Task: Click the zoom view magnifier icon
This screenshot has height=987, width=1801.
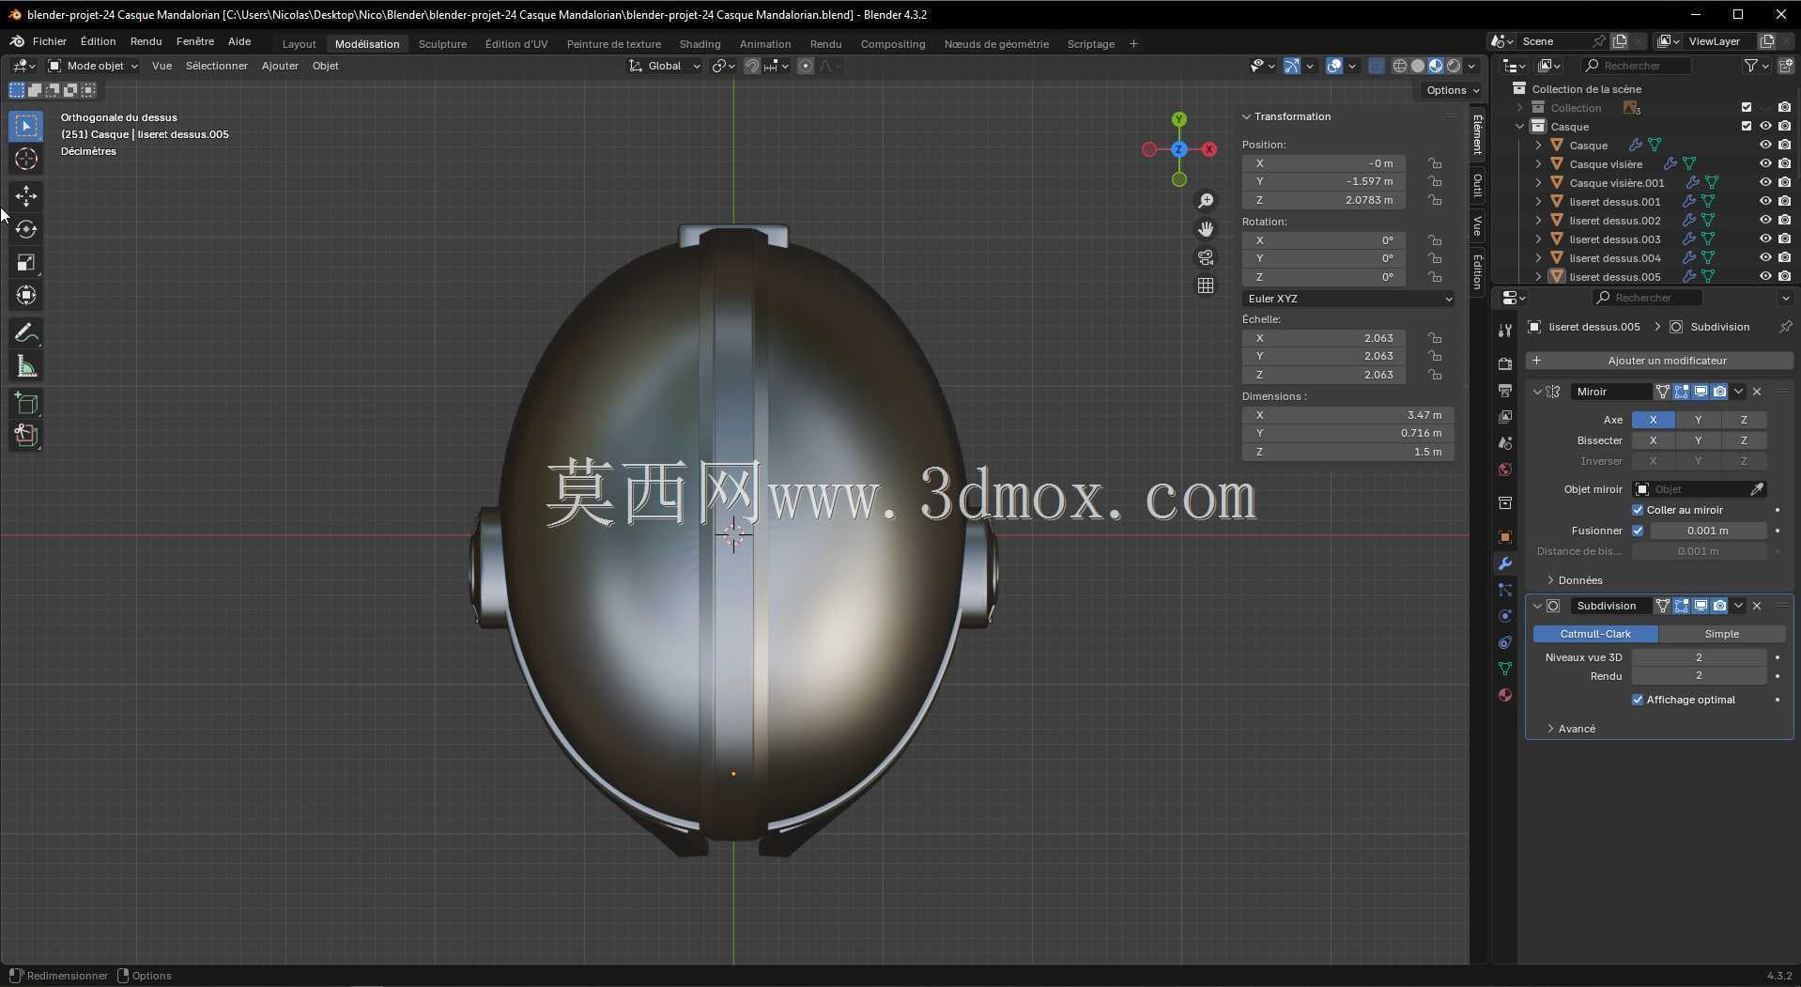Action: coord(1206,201)
